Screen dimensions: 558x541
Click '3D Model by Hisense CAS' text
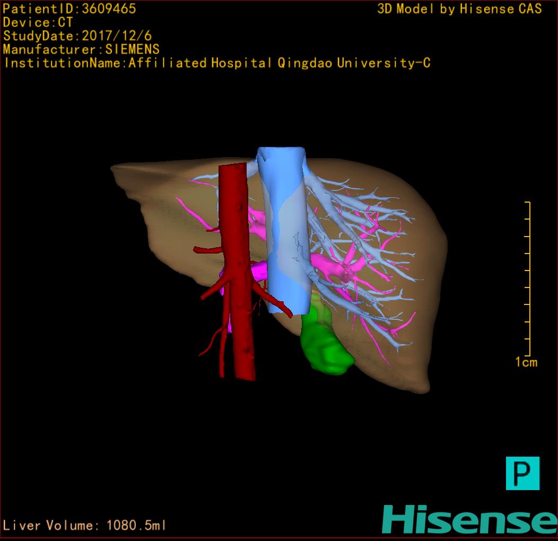(459, 9)
